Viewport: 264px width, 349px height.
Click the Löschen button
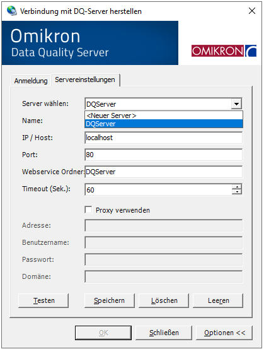click(164, 300)
